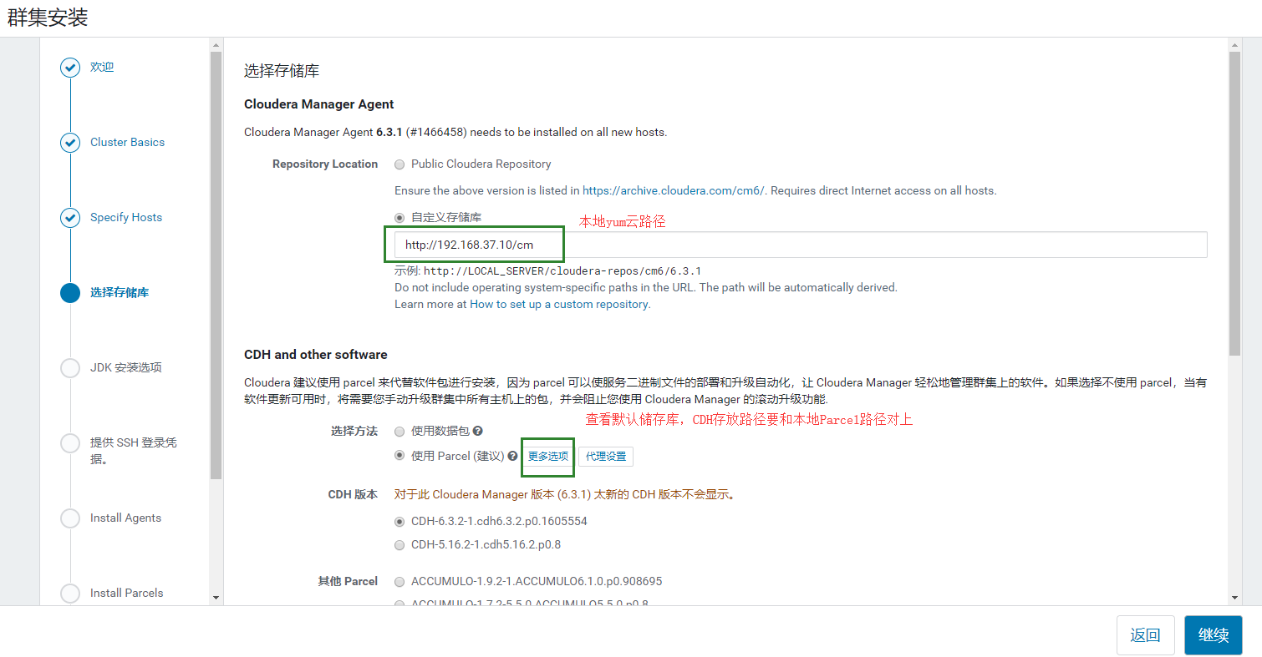Click the JDK 安装选项 step circle
Viewport: 1262px width, 657px height.
tap(70, 368)
